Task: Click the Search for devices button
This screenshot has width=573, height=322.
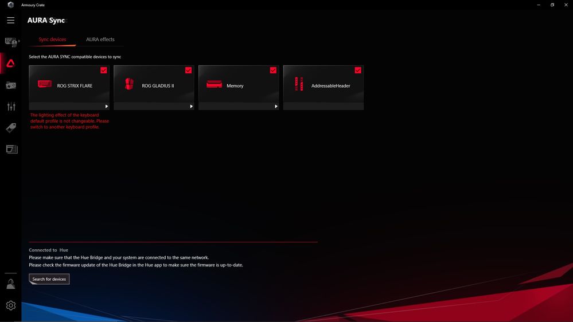Action: (x=49, y=279)
